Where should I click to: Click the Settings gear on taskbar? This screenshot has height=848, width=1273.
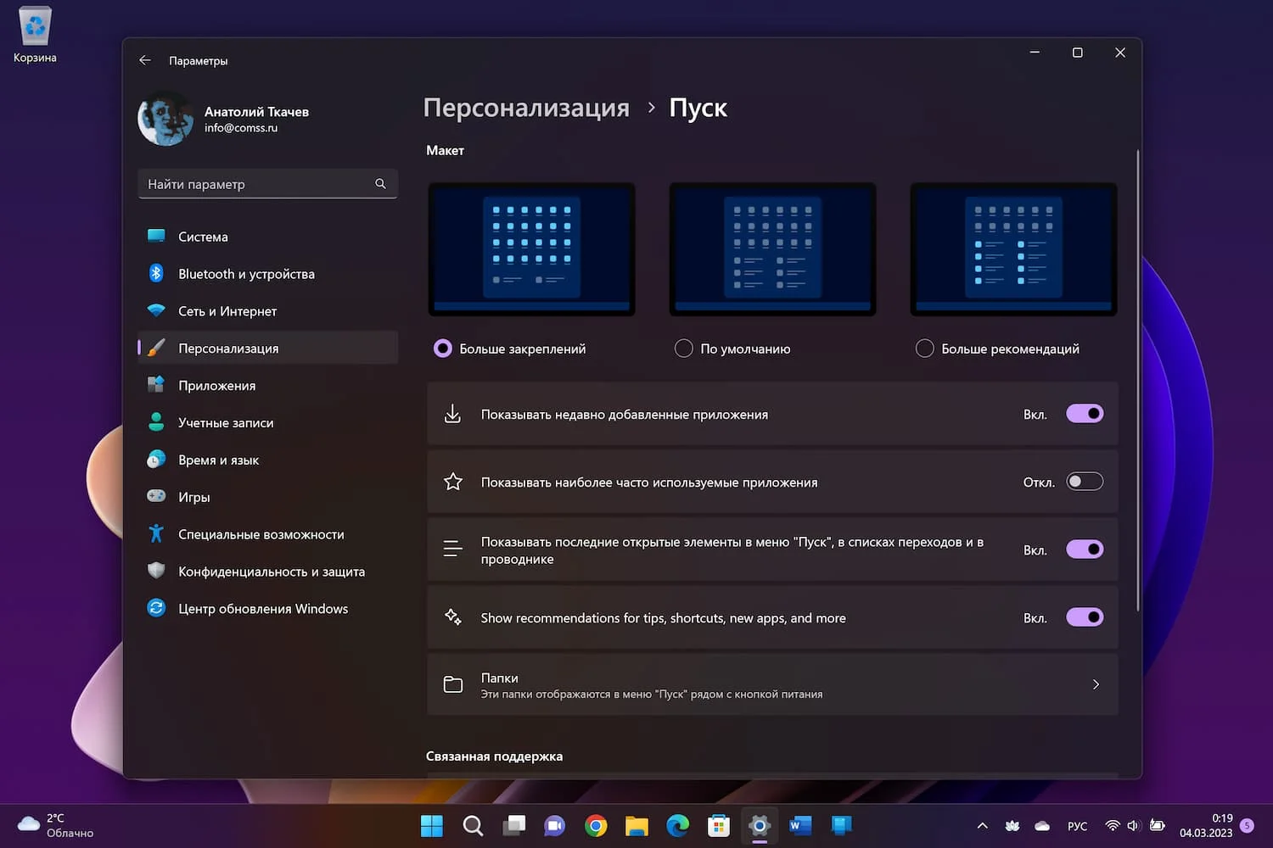coord(760,825)
